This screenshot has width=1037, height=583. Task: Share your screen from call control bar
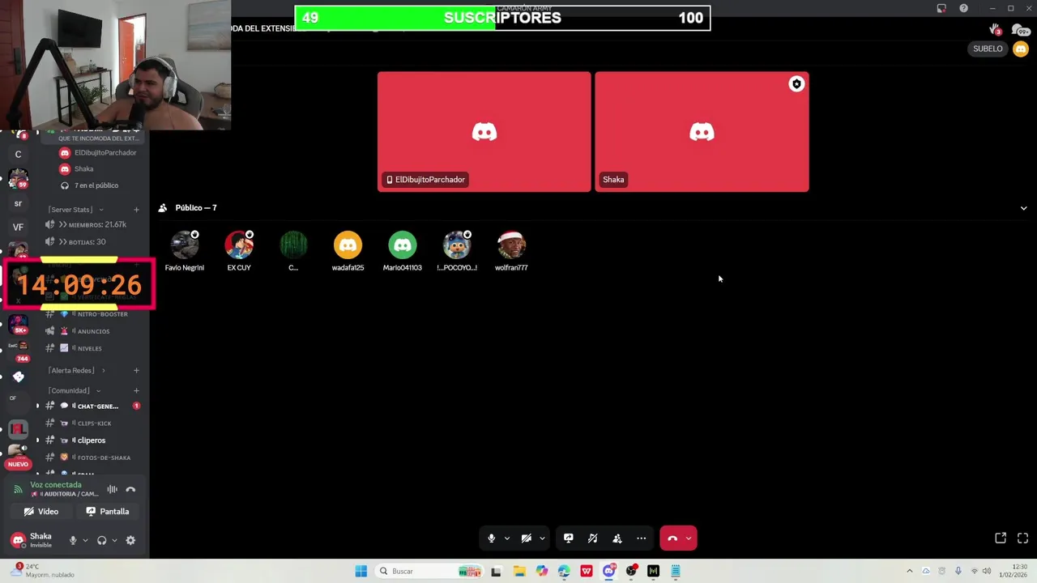(x=569, y=538)
